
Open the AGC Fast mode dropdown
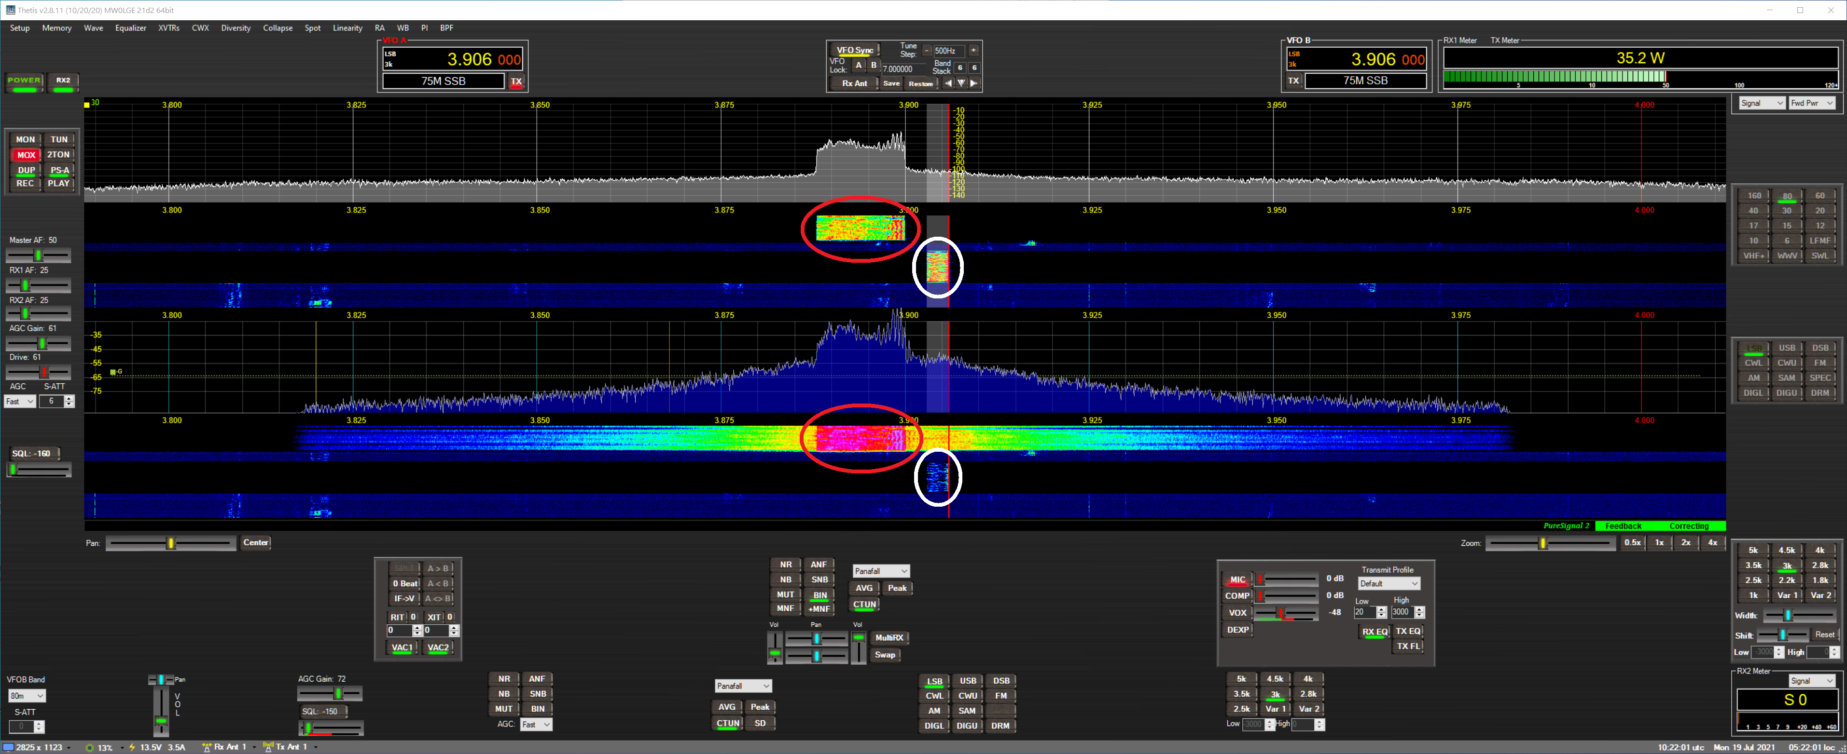(19, 402)
